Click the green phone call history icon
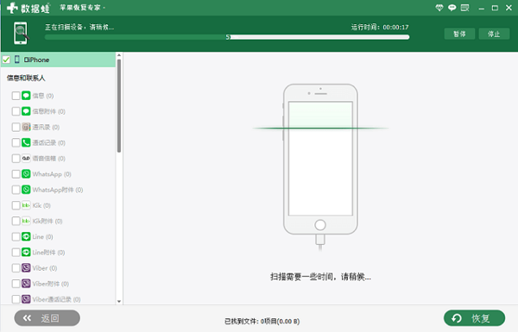Image resolution: width=518 pixels, height=332 pixels. 26,142
